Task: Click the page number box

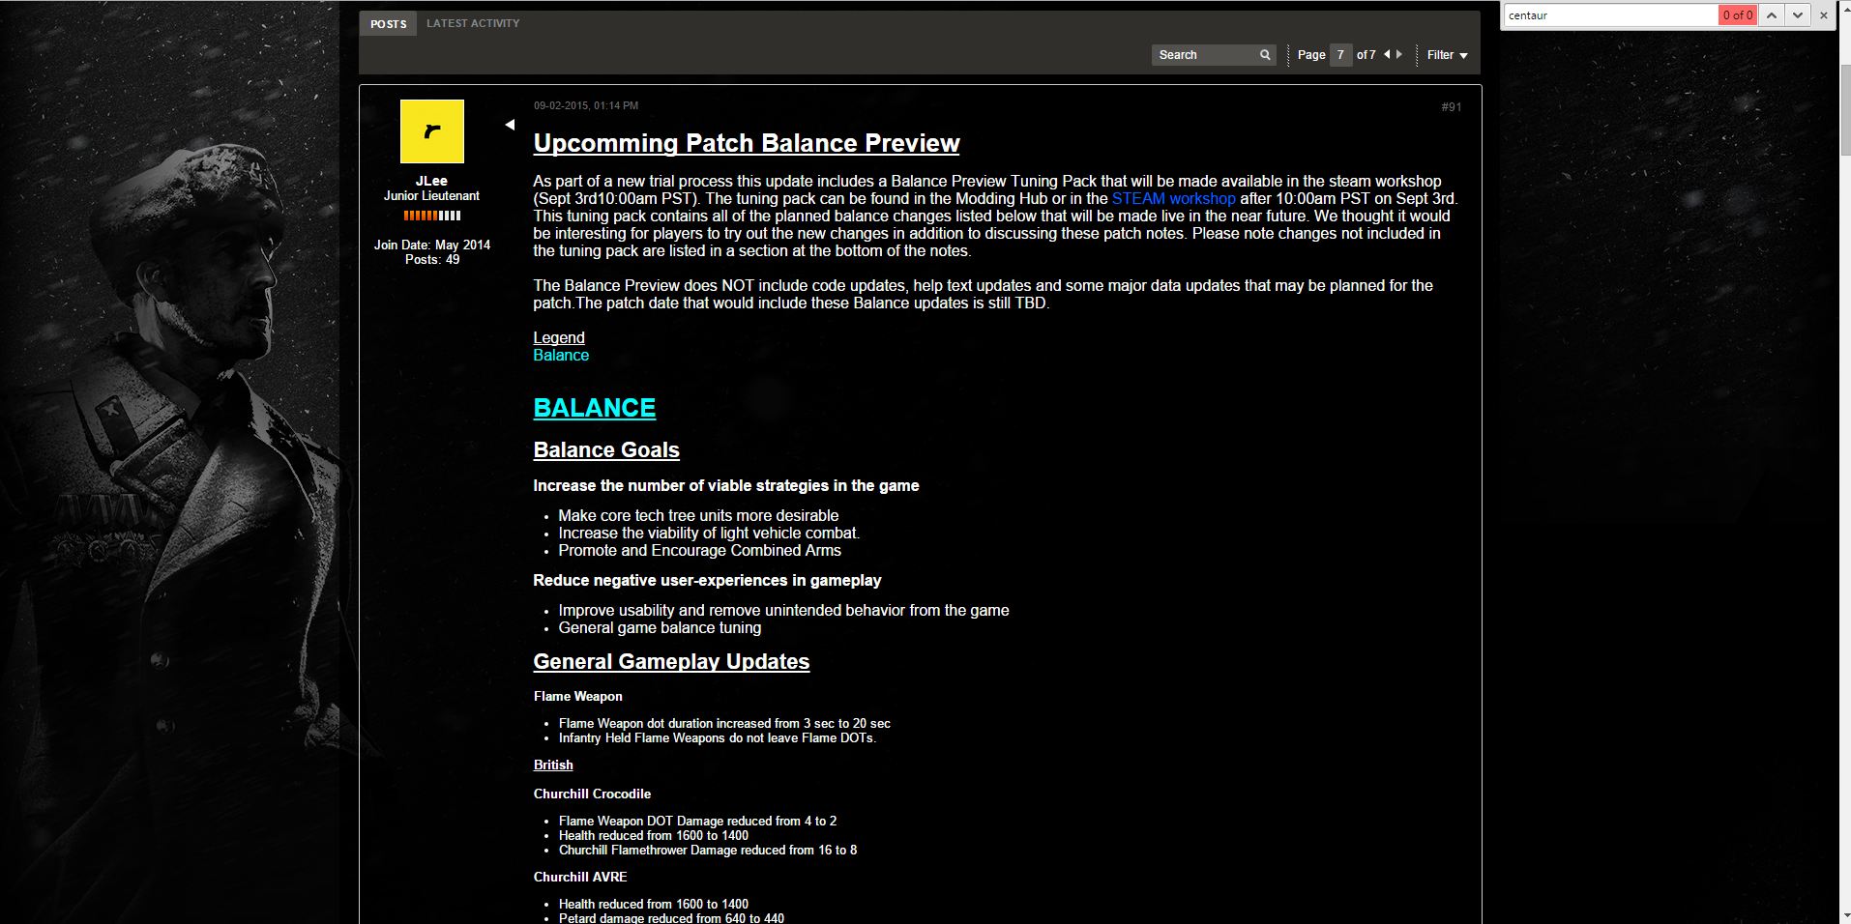Action: (1340, 55)
